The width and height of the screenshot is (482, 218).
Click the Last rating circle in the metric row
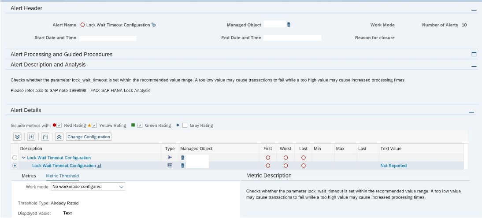tap(304, 166)
